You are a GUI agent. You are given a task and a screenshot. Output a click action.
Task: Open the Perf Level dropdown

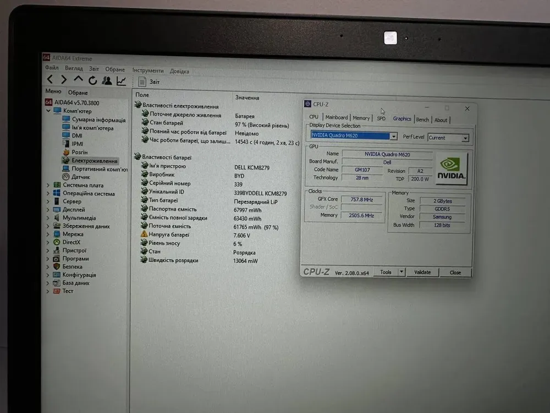point(465,138)
